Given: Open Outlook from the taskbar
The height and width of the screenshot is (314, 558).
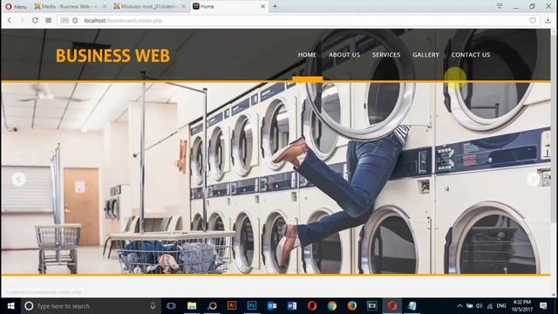Looking at the screenshot, I should click(x=272, y=306).
